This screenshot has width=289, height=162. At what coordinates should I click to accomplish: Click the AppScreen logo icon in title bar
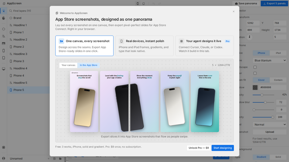pos(4,4)
